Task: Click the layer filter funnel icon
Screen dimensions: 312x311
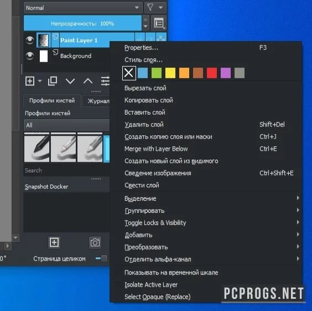Action: click(150, 8)
